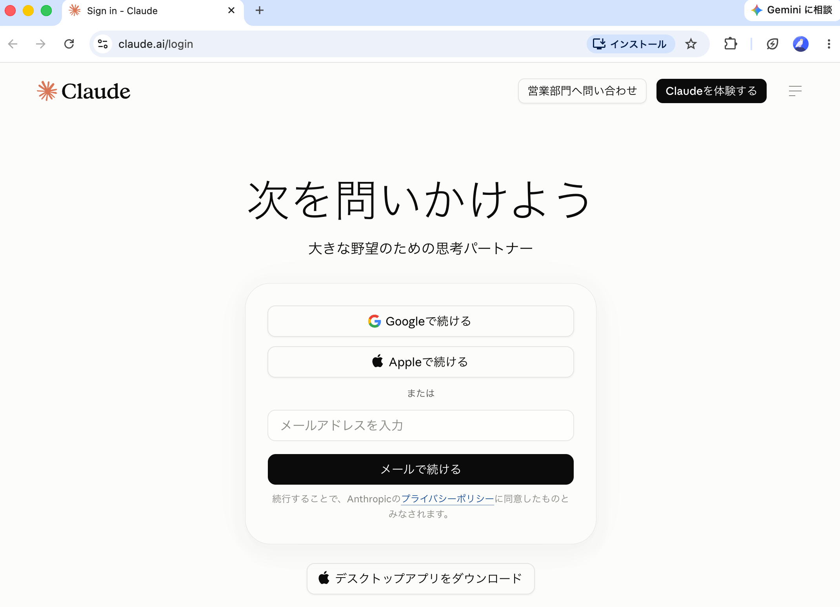Viewport: 840px width, 607px height.
Task: Click 営業部門へ問い合わせ button
Action: click(582, 91)
